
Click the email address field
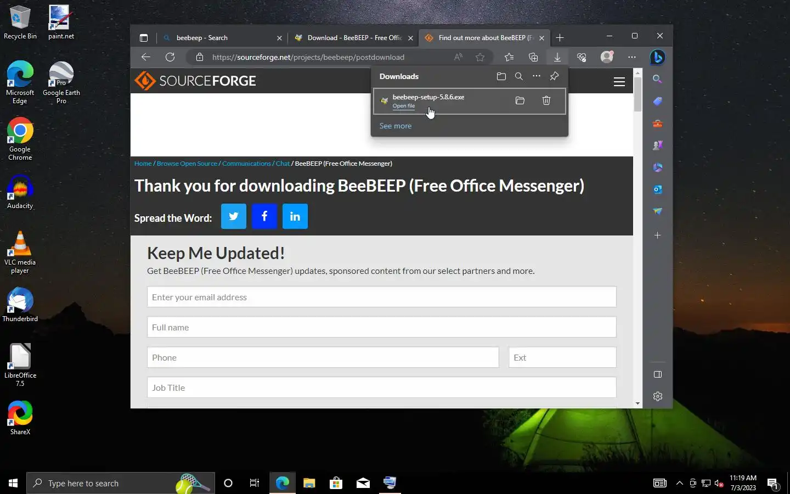(x=382, y=297)
